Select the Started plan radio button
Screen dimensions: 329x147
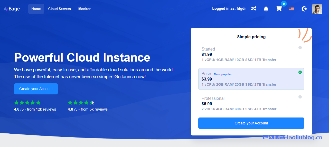(x=300, y=48)
